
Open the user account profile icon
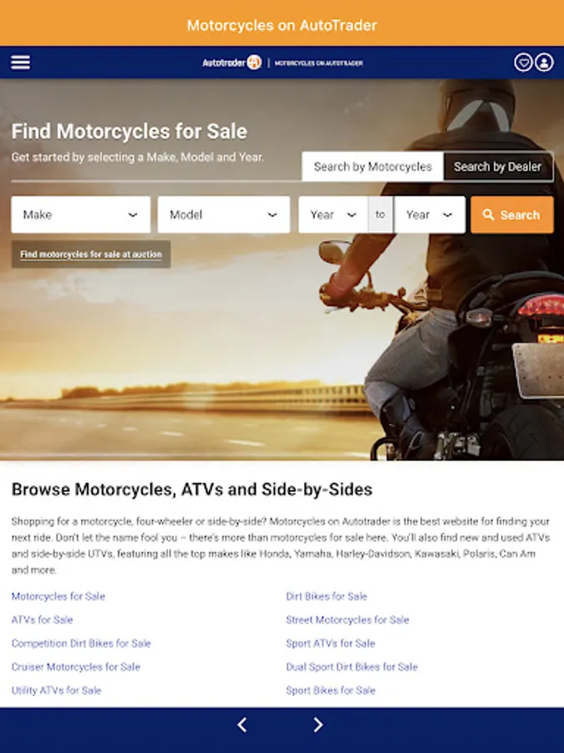(x=544, y=63)
